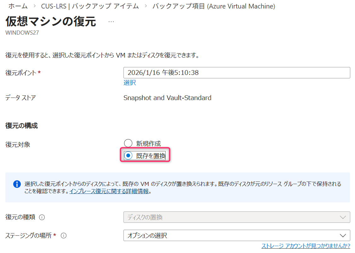Click the 復元の種類 ディスクの置換 dropdown
The width and height of the screenshot is (355, 253).
click(237, 217)
